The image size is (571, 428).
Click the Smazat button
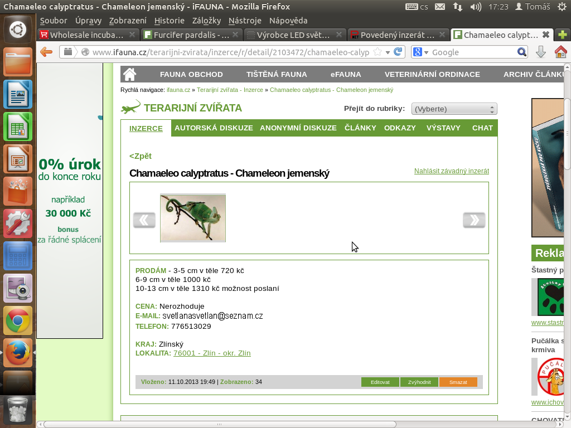coord(458,382)
